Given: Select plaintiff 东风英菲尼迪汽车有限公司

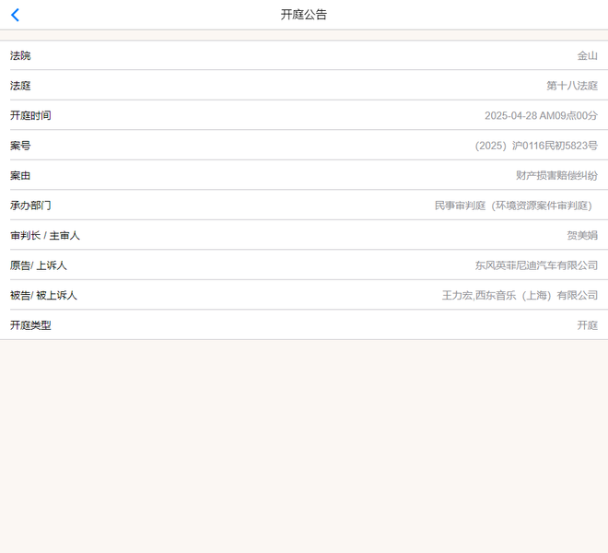Looking at the screenshot, I should point(536,265).
